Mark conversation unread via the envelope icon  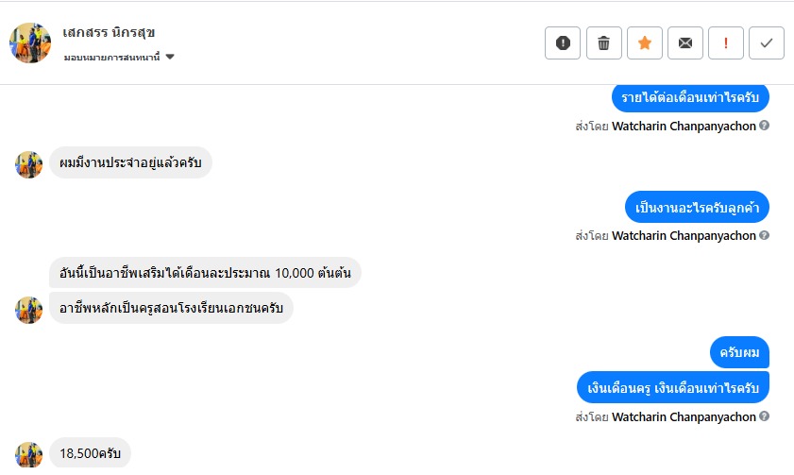tap(685, 42)
